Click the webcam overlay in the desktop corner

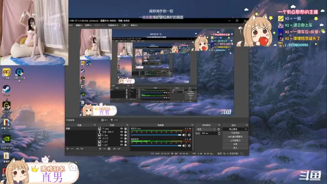34,32
